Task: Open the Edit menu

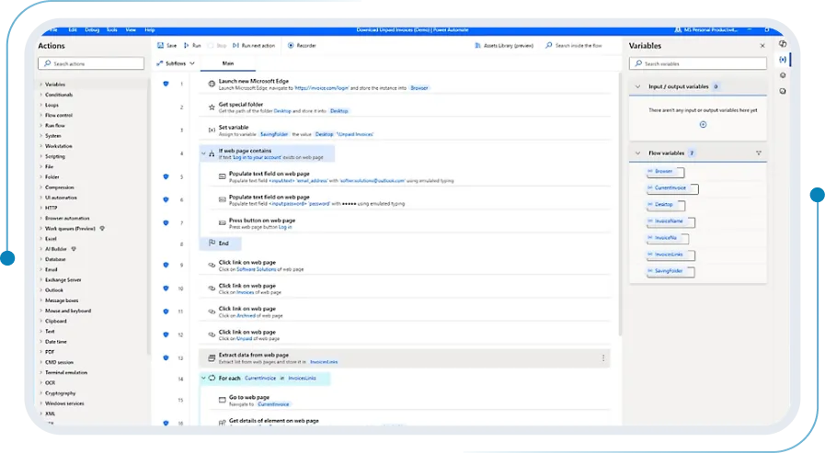Action: click(73, 30)
